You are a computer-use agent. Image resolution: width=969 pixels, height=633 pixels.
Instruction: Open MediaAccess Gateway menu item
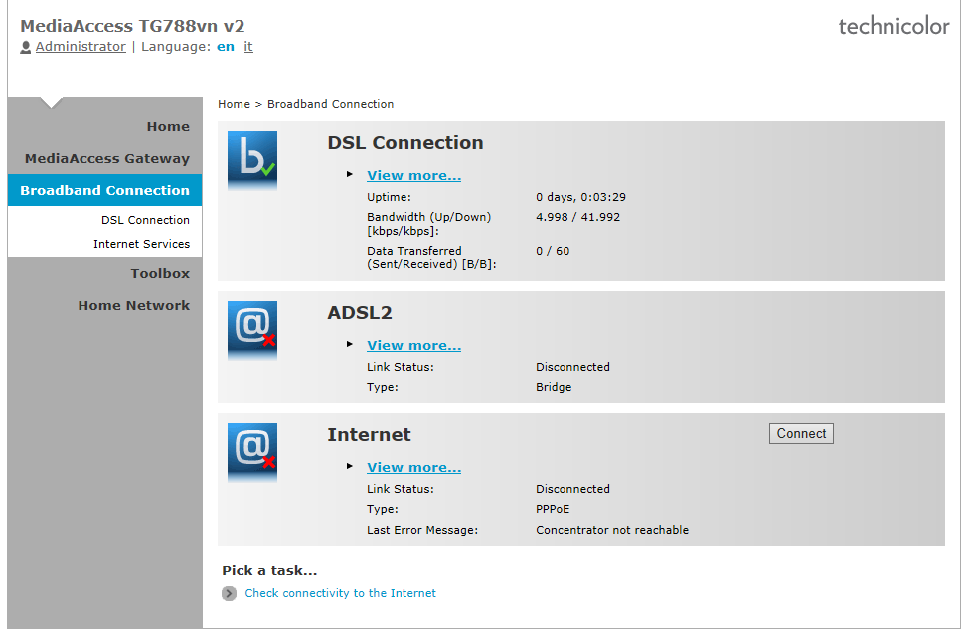point(107,159)
